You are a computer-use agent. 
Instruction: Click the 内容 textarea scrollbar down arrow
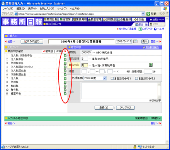tap(159, 97)
